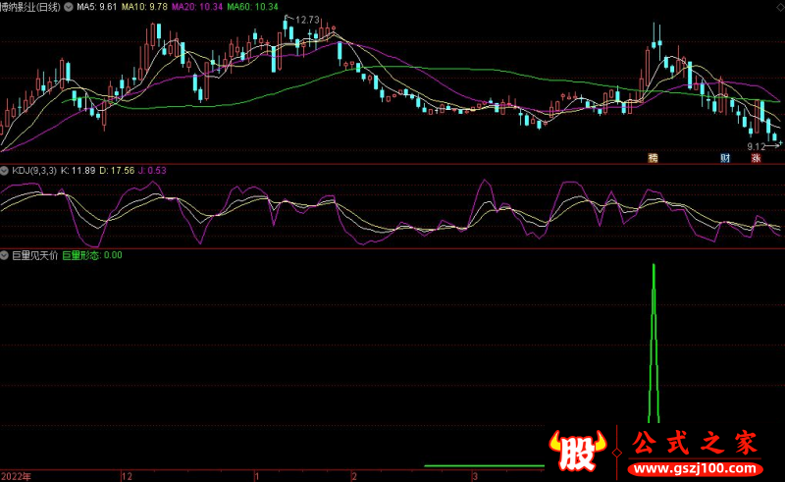Viewport: 785px width, 482px height.
Task: Click the blue 财 marker icon
Action: [725, 157]
